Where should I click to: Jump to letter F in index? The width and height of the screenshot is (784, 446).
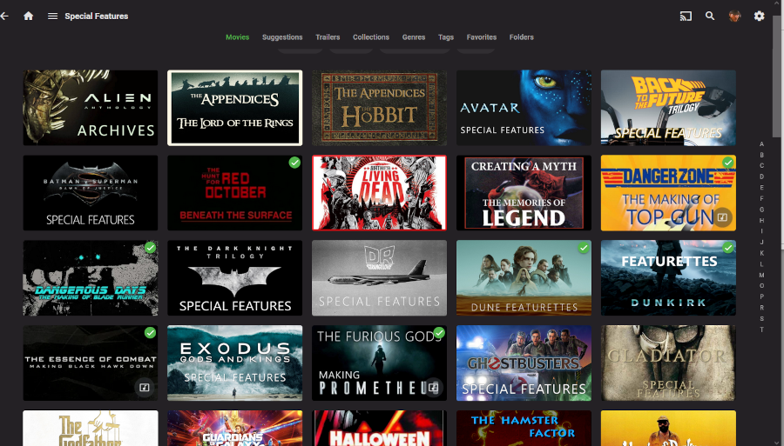click(761, 198)
